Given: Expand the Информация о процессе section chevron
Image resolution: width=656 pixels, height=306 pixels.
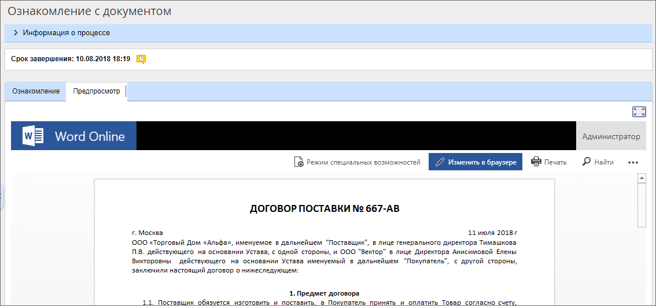Looking at the screenshot, I should (x=16, y=33).
